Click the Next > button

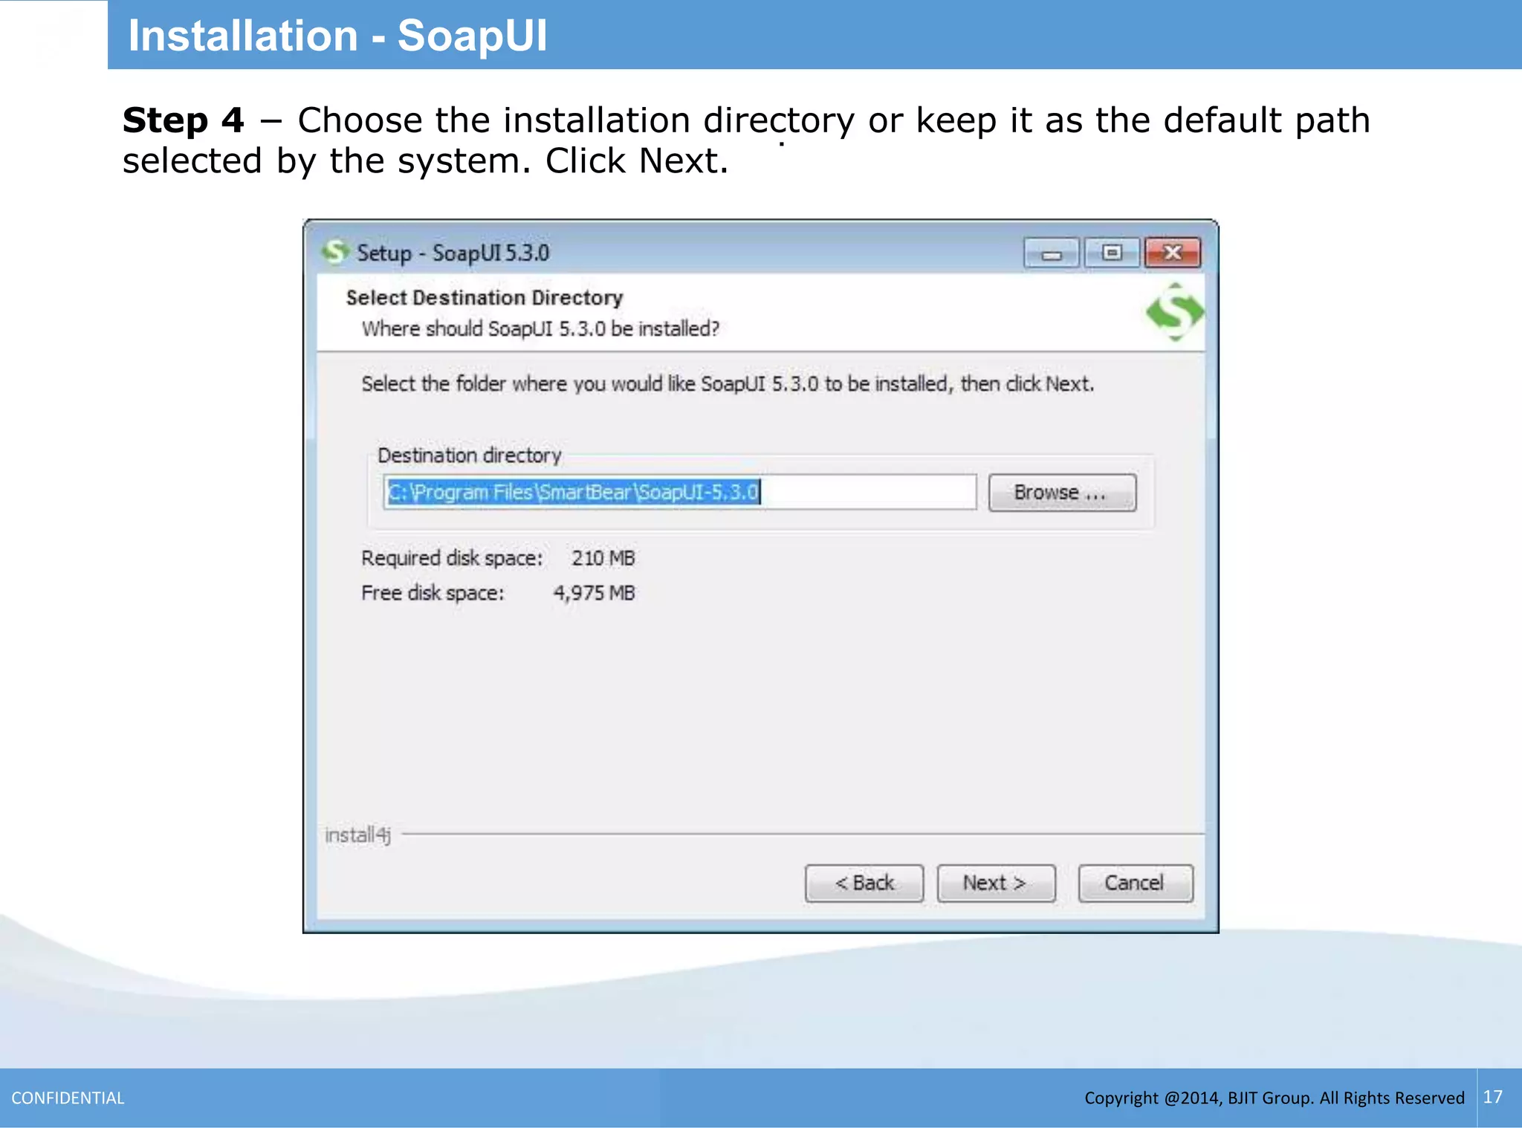tap(996, 883)
